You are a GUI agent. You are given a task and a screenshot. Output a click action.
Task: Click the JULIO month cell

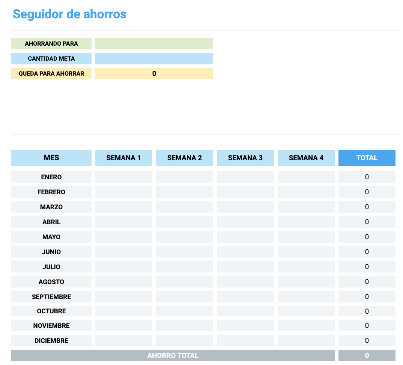(51, 267)
